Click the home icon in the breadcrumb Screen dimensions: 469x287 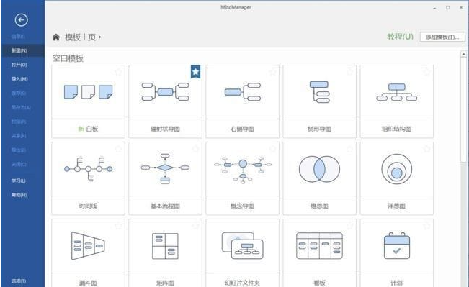(x=56, y=37)
